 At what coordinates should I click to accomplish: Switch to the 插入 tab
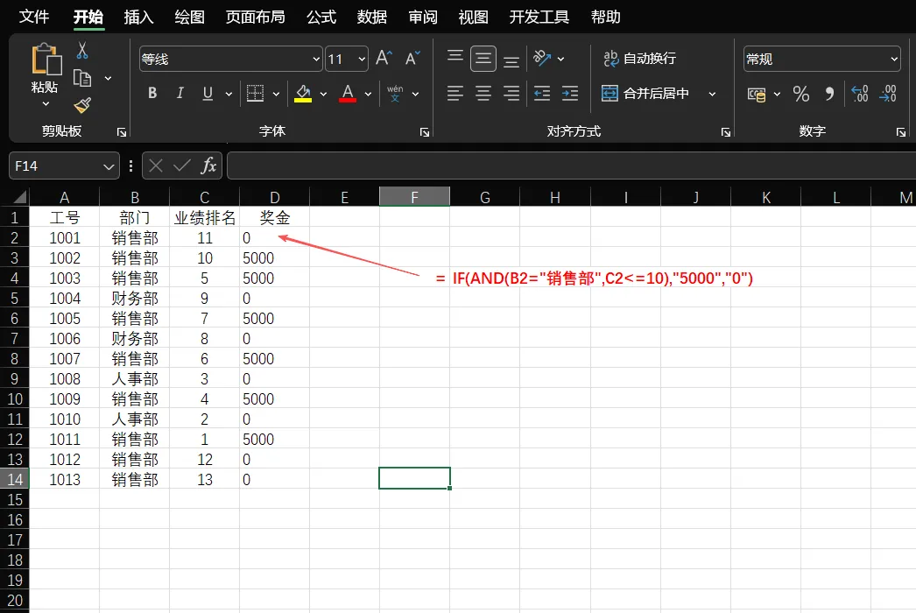[x=138, y=17]
